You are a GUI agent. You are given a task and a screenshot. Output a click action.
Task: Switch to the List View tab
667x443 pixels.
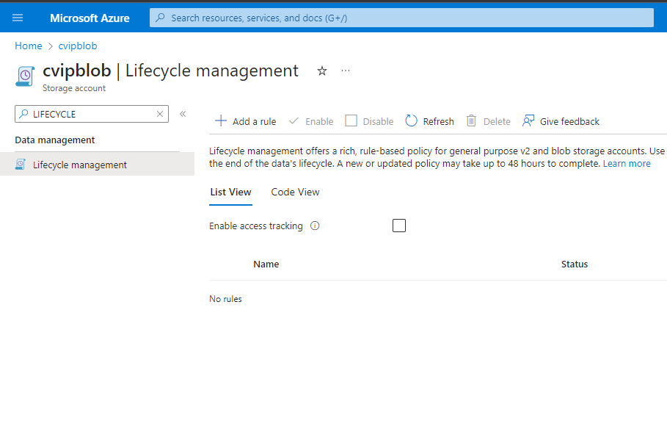point(230,192)
